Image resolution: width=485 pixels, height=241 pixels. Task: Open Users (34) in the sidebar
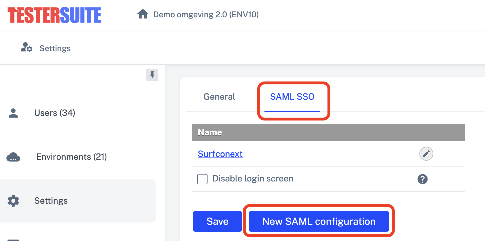(x=55, y=113)
